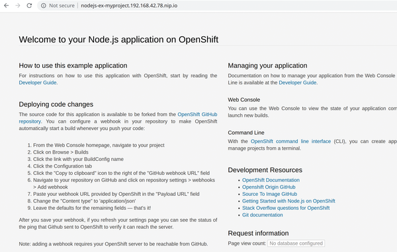Click the Not secure label in address bar
The image size is (397, 252).
pyautogui.click(x=62, y=5)
